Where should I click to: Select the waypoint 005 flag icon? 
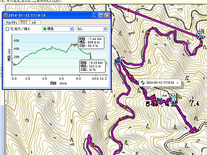(160, 100)
